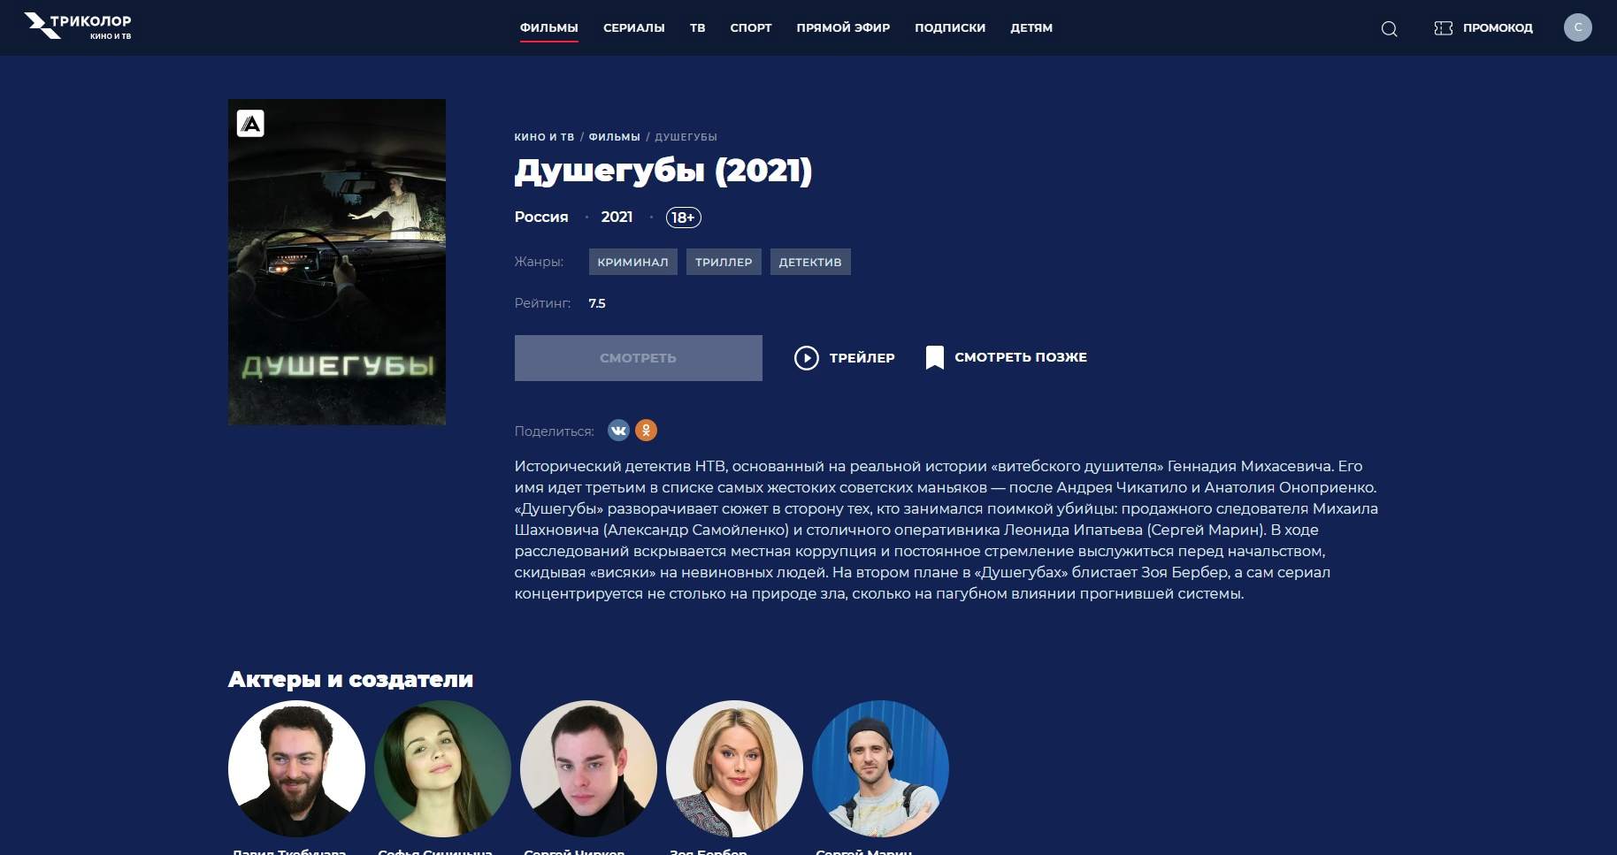This screenshot has height=855, width=1617.
Task: Click the Россия country label
Action: point(541,218)
